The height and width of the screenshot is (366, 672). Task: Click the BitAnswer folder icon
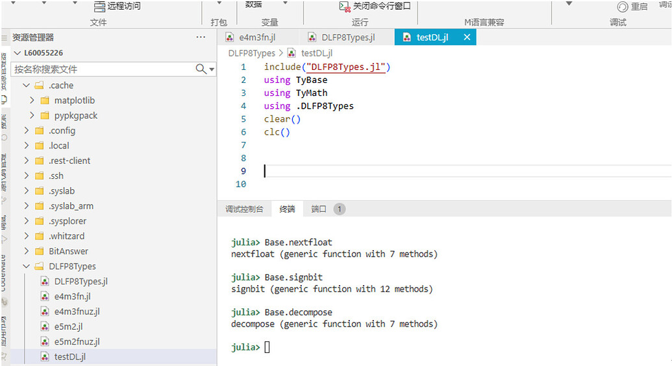39,251
